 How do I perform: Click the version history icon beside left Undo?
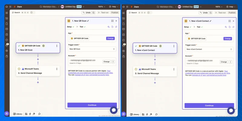point(94,12)
